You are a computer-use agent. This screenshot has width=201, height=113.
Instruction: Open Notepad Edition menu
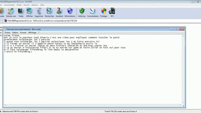[15, 33]
